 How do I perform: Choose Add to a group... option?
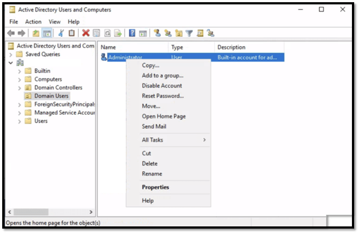point(169,75)
